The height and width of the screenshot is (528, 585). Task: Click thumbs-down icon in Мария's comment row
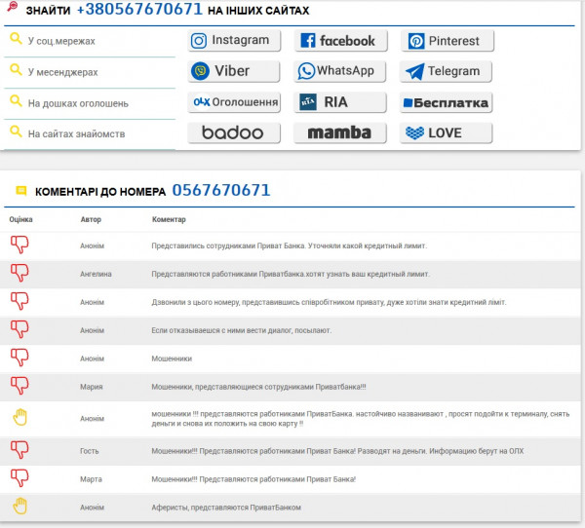click(19, 386)
